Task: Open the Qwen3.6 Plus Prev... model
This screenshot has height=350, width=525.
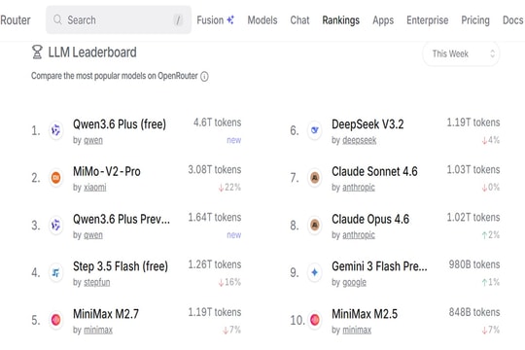Action: (122, 219)
